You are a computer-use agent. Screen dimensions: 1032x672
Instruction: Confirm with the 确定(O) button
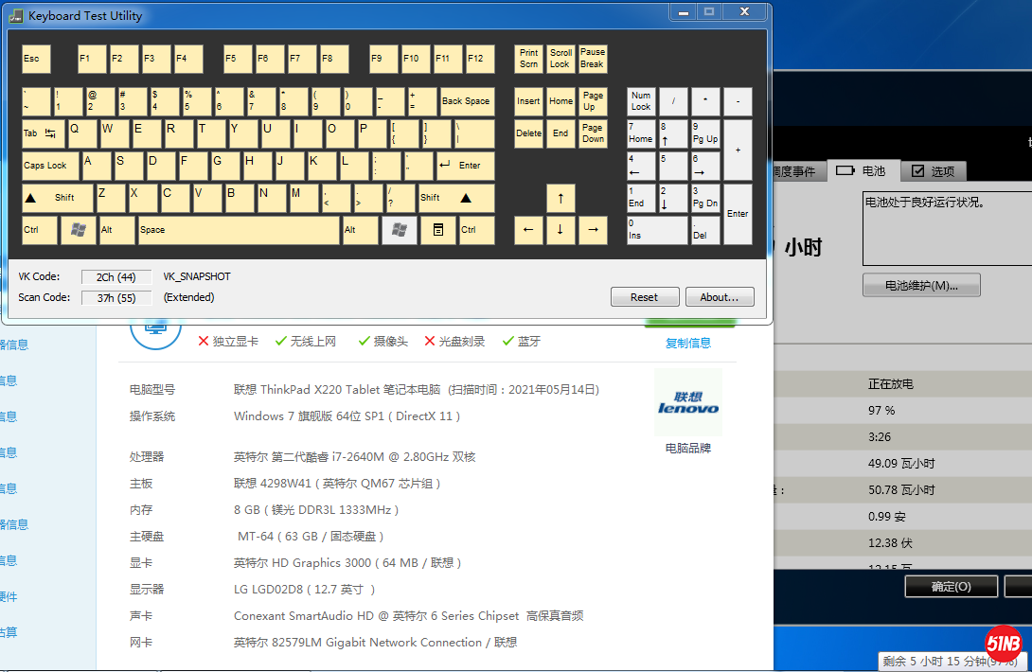coord(951,587)
